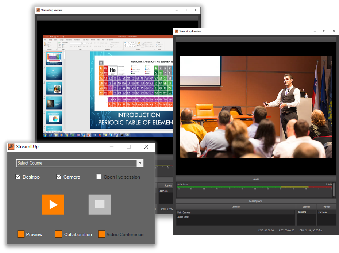
Task: Toggle the orange Collaboration square
Action: pyautogui.click(x=58, y=234)
